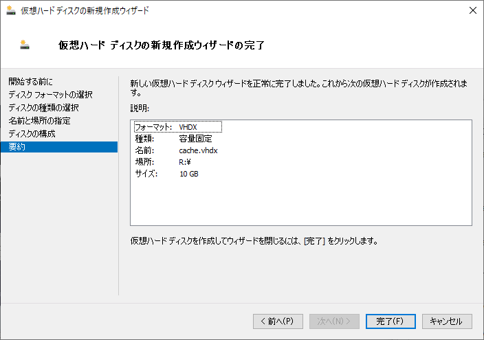Click the 前へ(P) back button
The width and height of the screenshot is (484, 340).
(x=278, y=321)
